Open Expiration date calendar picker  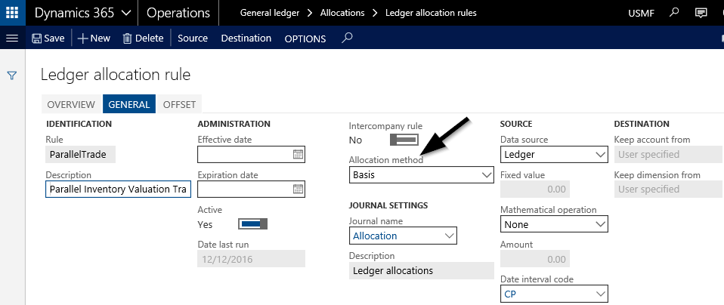coord(298,189)
